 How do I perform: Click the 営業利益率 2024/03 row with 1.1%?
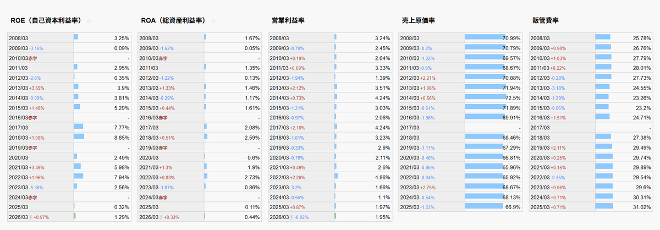point(330,196)
